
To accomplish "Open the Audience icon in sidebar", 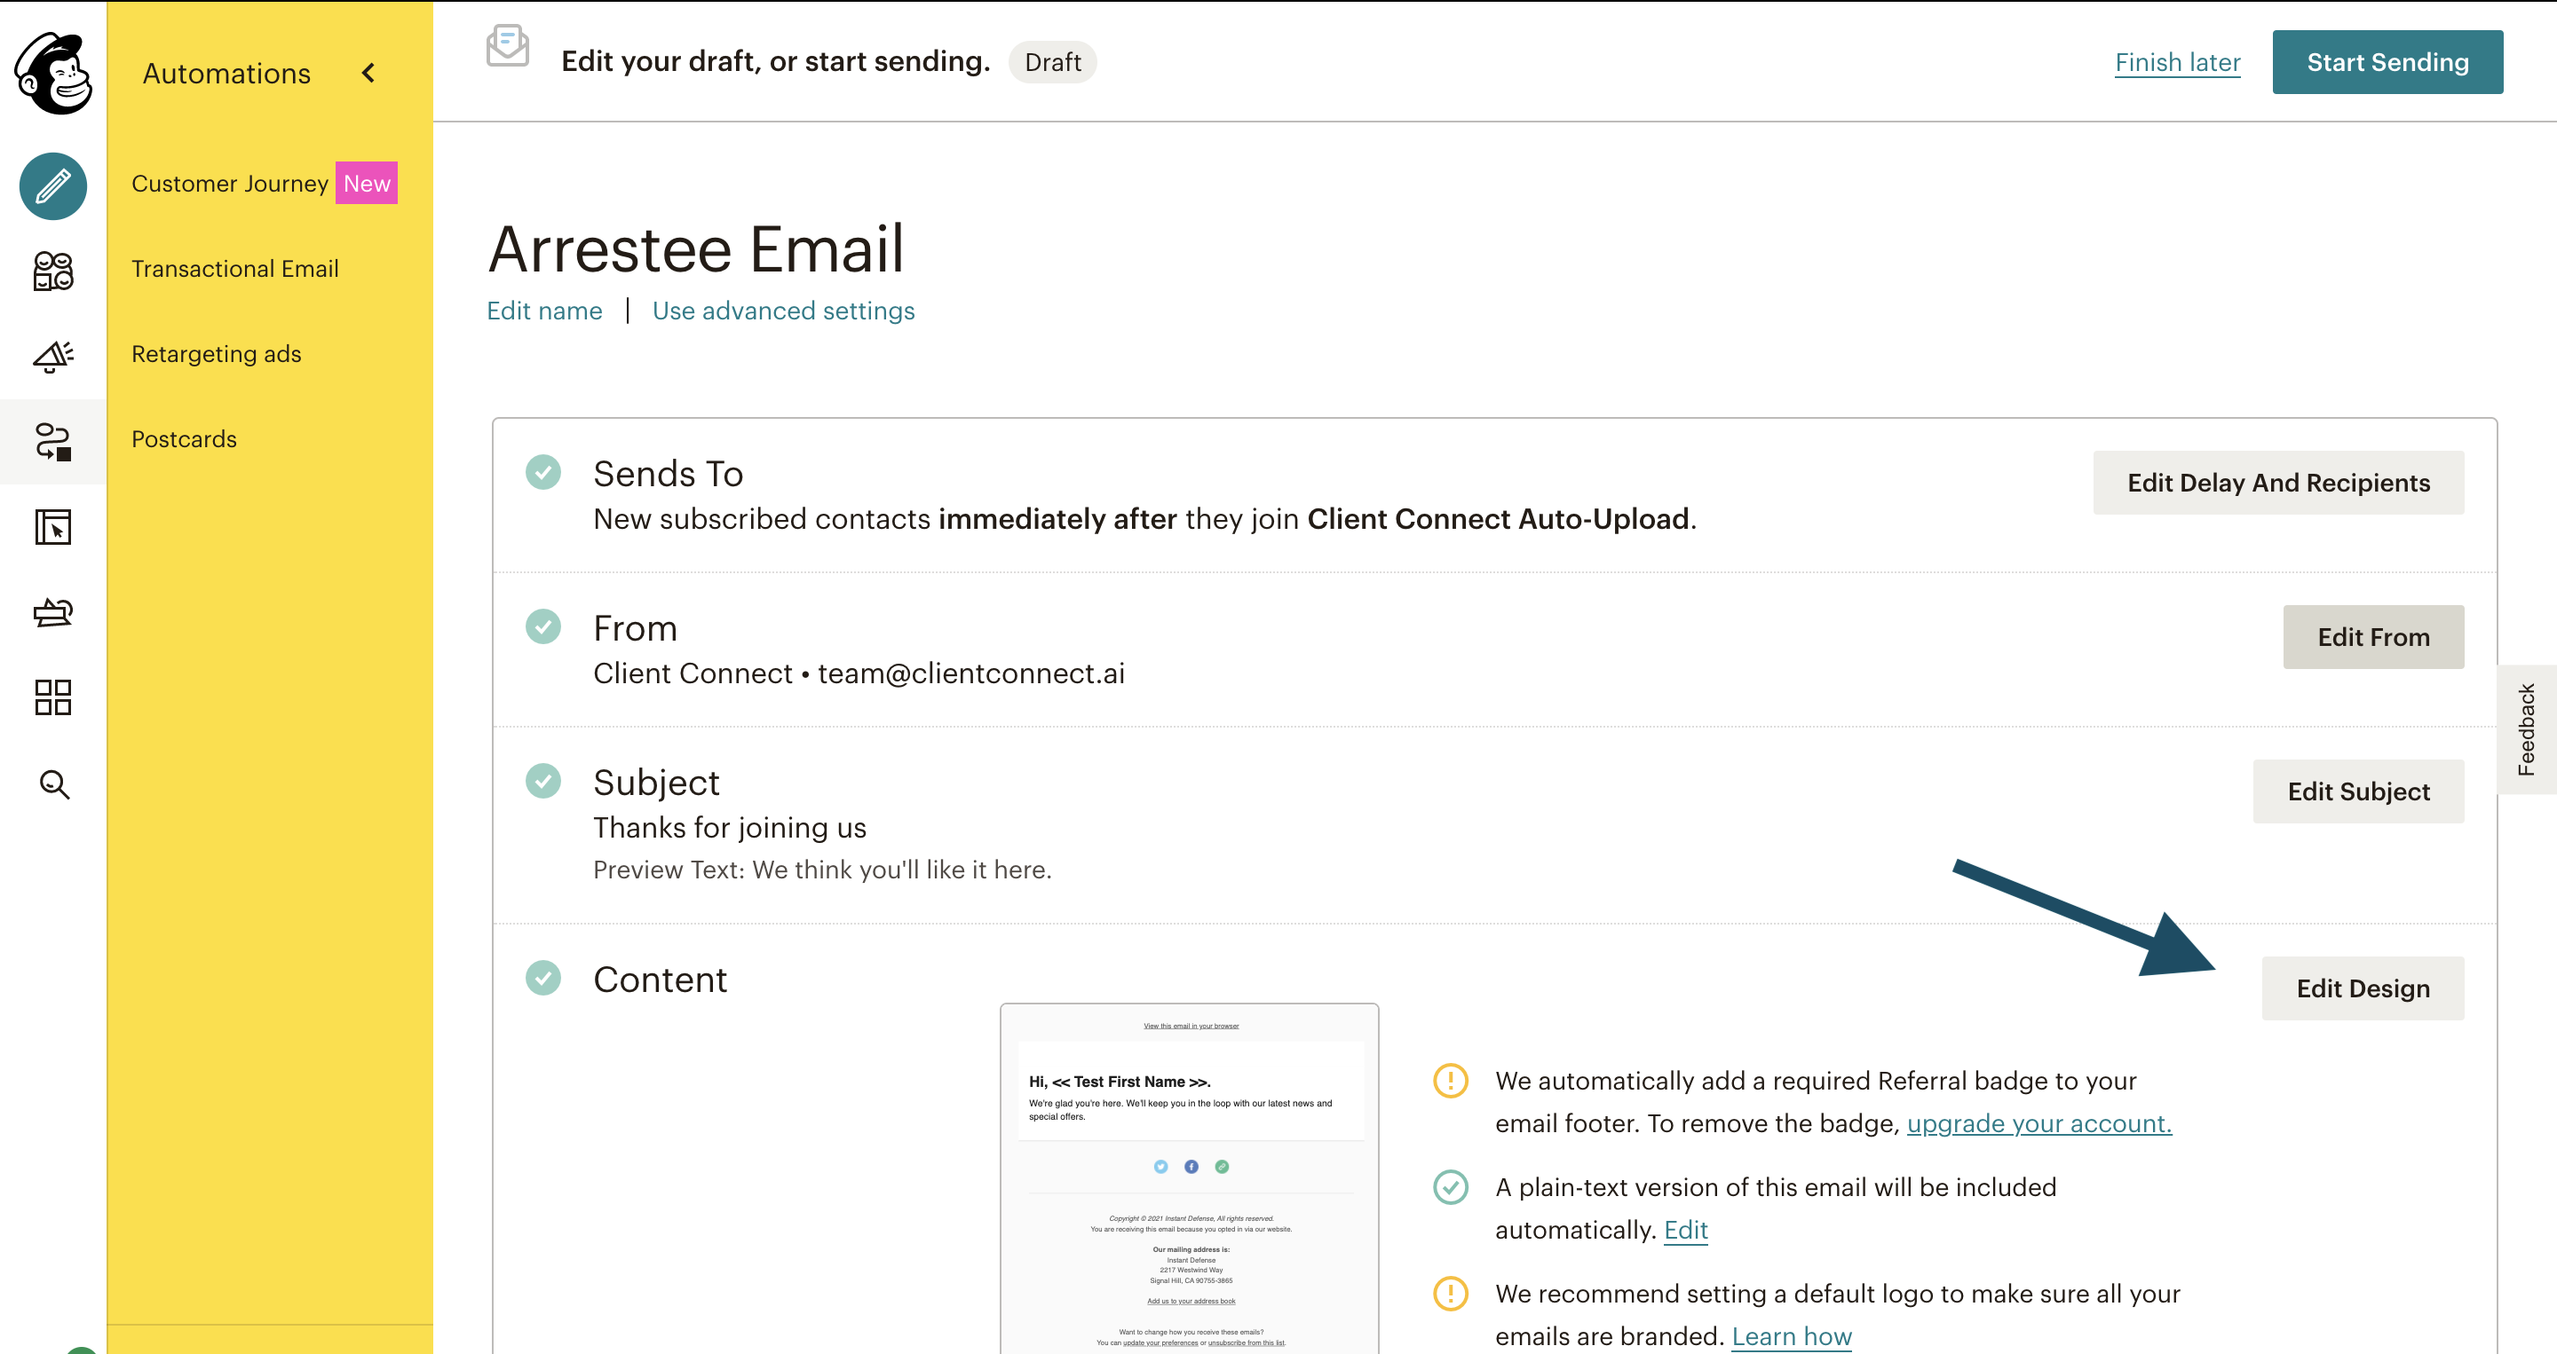I will coord(53,271).
